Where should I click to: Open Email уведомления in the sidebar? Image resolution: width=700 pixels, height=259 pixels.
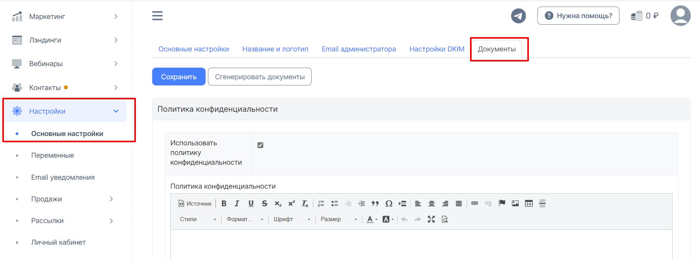[63, 177]
